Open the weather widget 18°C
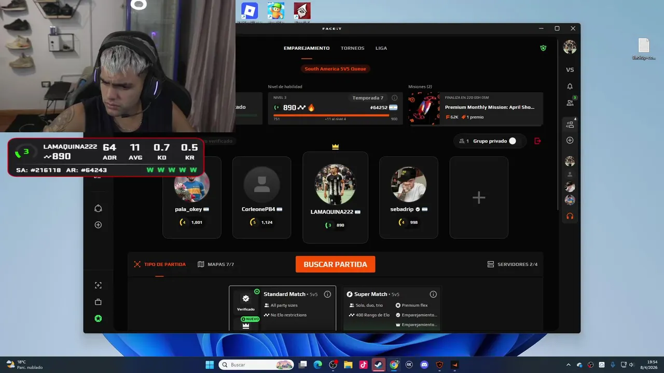The image size is (664, 373). 24,365
